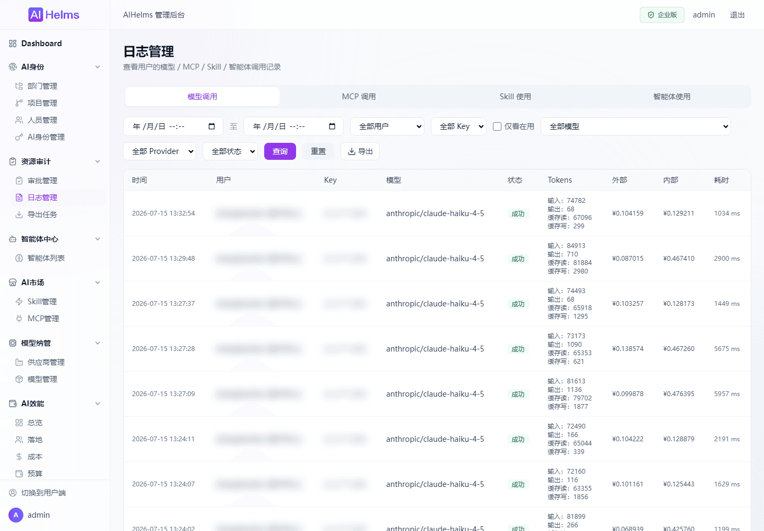Click the 资源审计 clipboard icon
Image resolution: width=764 pixels, height=531 pixels.
tap(13, 161)
